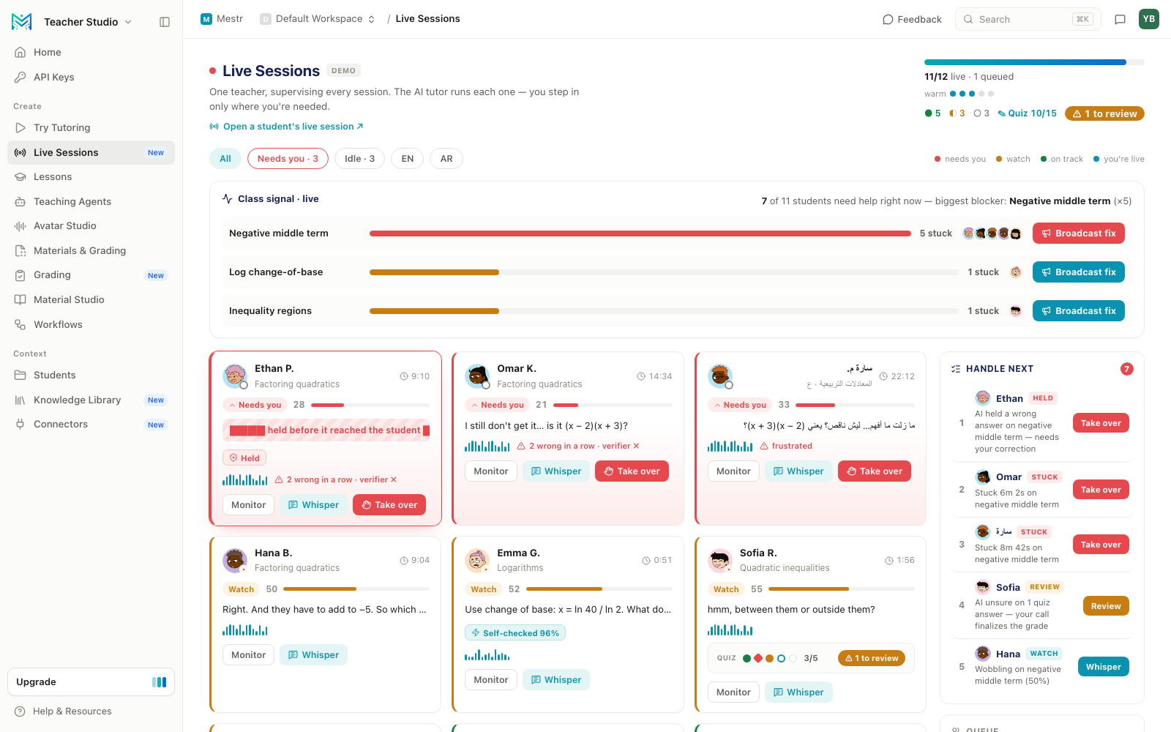Click the Teacher Studio logo
Screen dimensions: 1171x732
[x=22, y=22]
